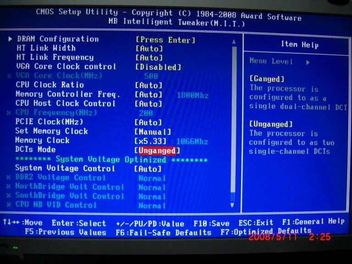Click the Menu Level arrow indicator
Viewport: 352px width, 264px height.
pos(308,62)
